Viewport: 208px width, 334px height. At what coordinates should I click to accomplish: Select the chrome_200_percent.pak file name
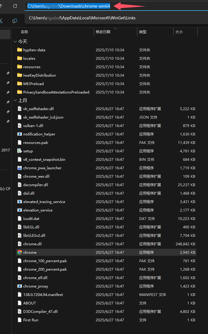click(45, 269)
